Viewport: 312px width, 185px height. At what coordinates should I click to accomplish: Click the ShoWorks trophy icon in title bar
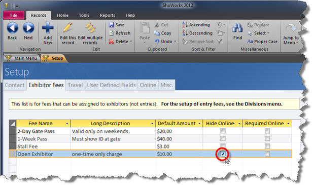pyautogui.click(x=6, y=6)
